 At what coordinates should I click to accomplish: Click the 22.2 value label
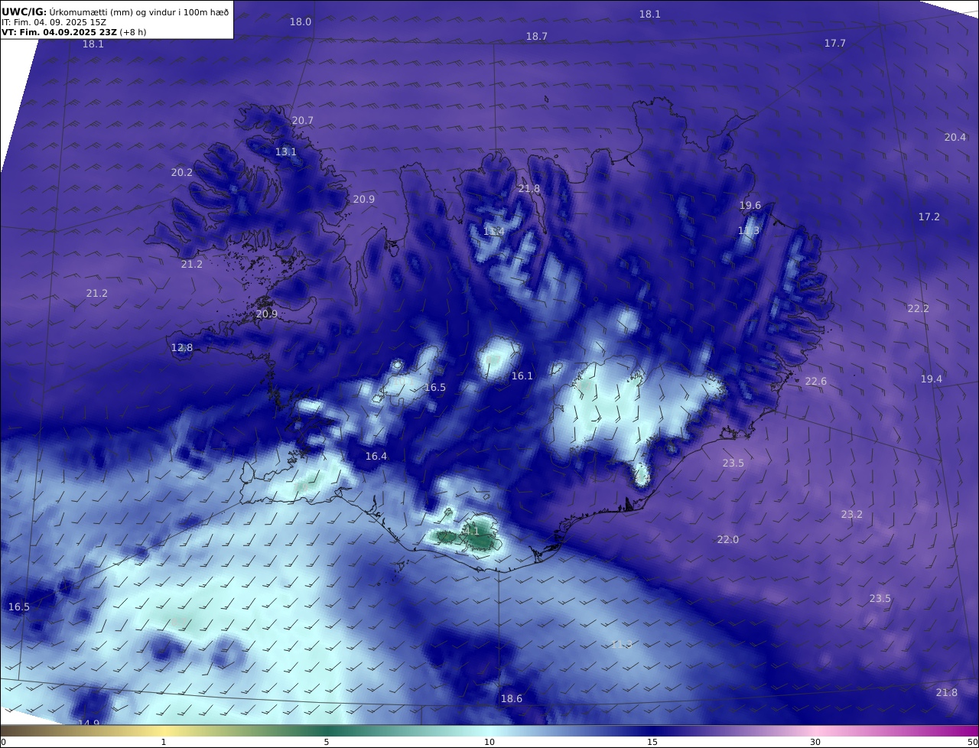(919, 308)
